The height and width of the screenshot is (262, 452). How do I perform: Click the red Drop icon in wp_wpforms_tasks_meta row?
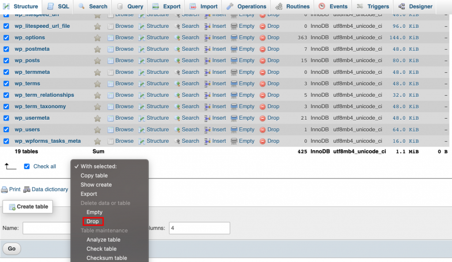(262, 141)
